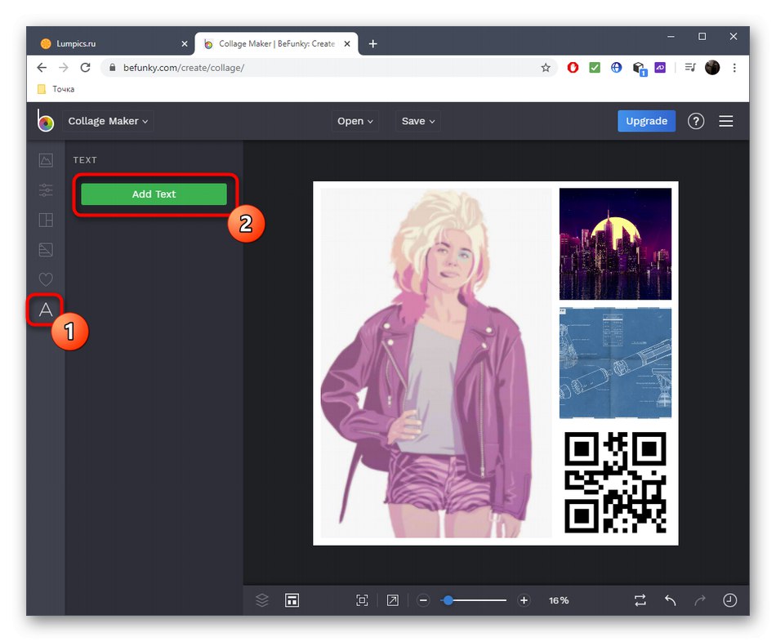Screen dimensions: 776x642
Task: Open the layers stack icon
Action: pos(262,600)
